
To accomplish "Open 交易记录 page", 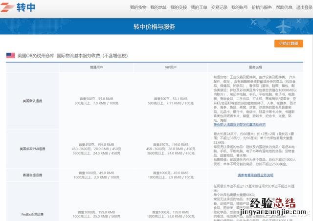I will [219, 8].
